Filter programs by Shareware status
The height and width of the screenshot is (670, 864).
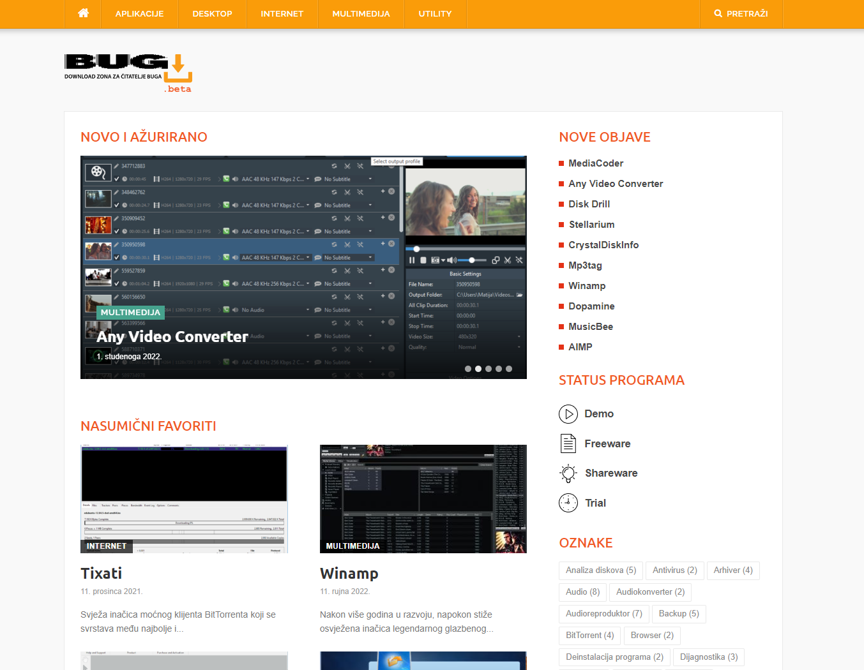(611, 473)
